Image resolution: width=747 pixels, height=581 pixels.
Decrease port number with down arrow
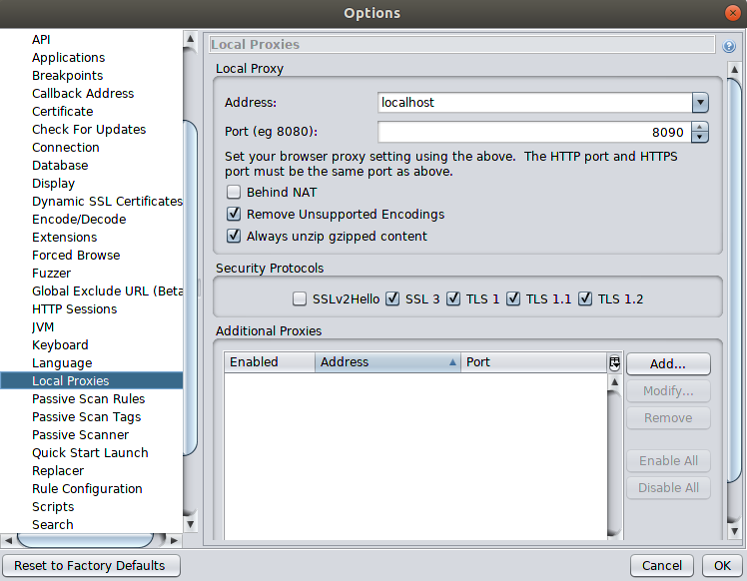click(x=699, y=138)
